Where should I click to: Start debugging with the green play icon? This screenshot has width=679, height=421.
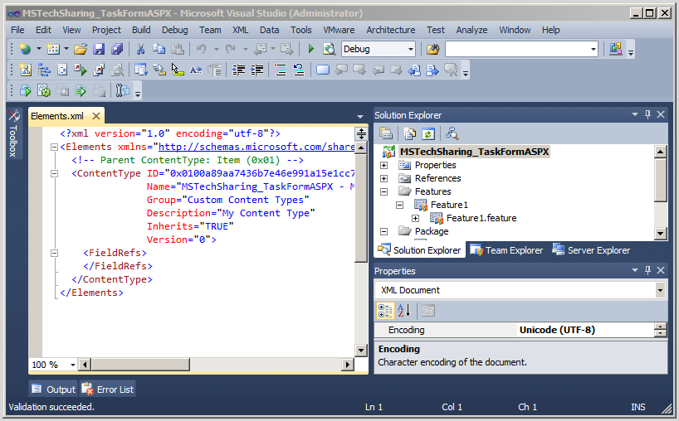coord(311,49)
